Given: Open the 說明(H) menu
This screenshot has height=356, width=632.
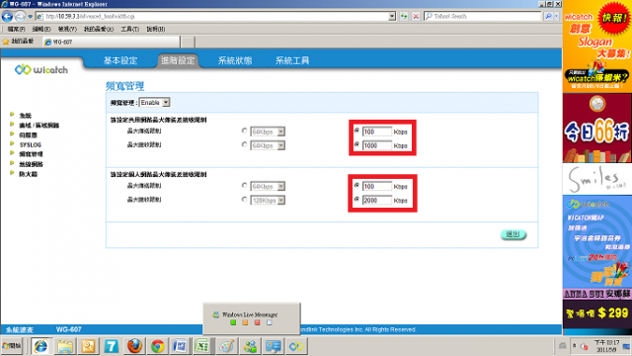Looking at the screenshot, I should [156, 29].
